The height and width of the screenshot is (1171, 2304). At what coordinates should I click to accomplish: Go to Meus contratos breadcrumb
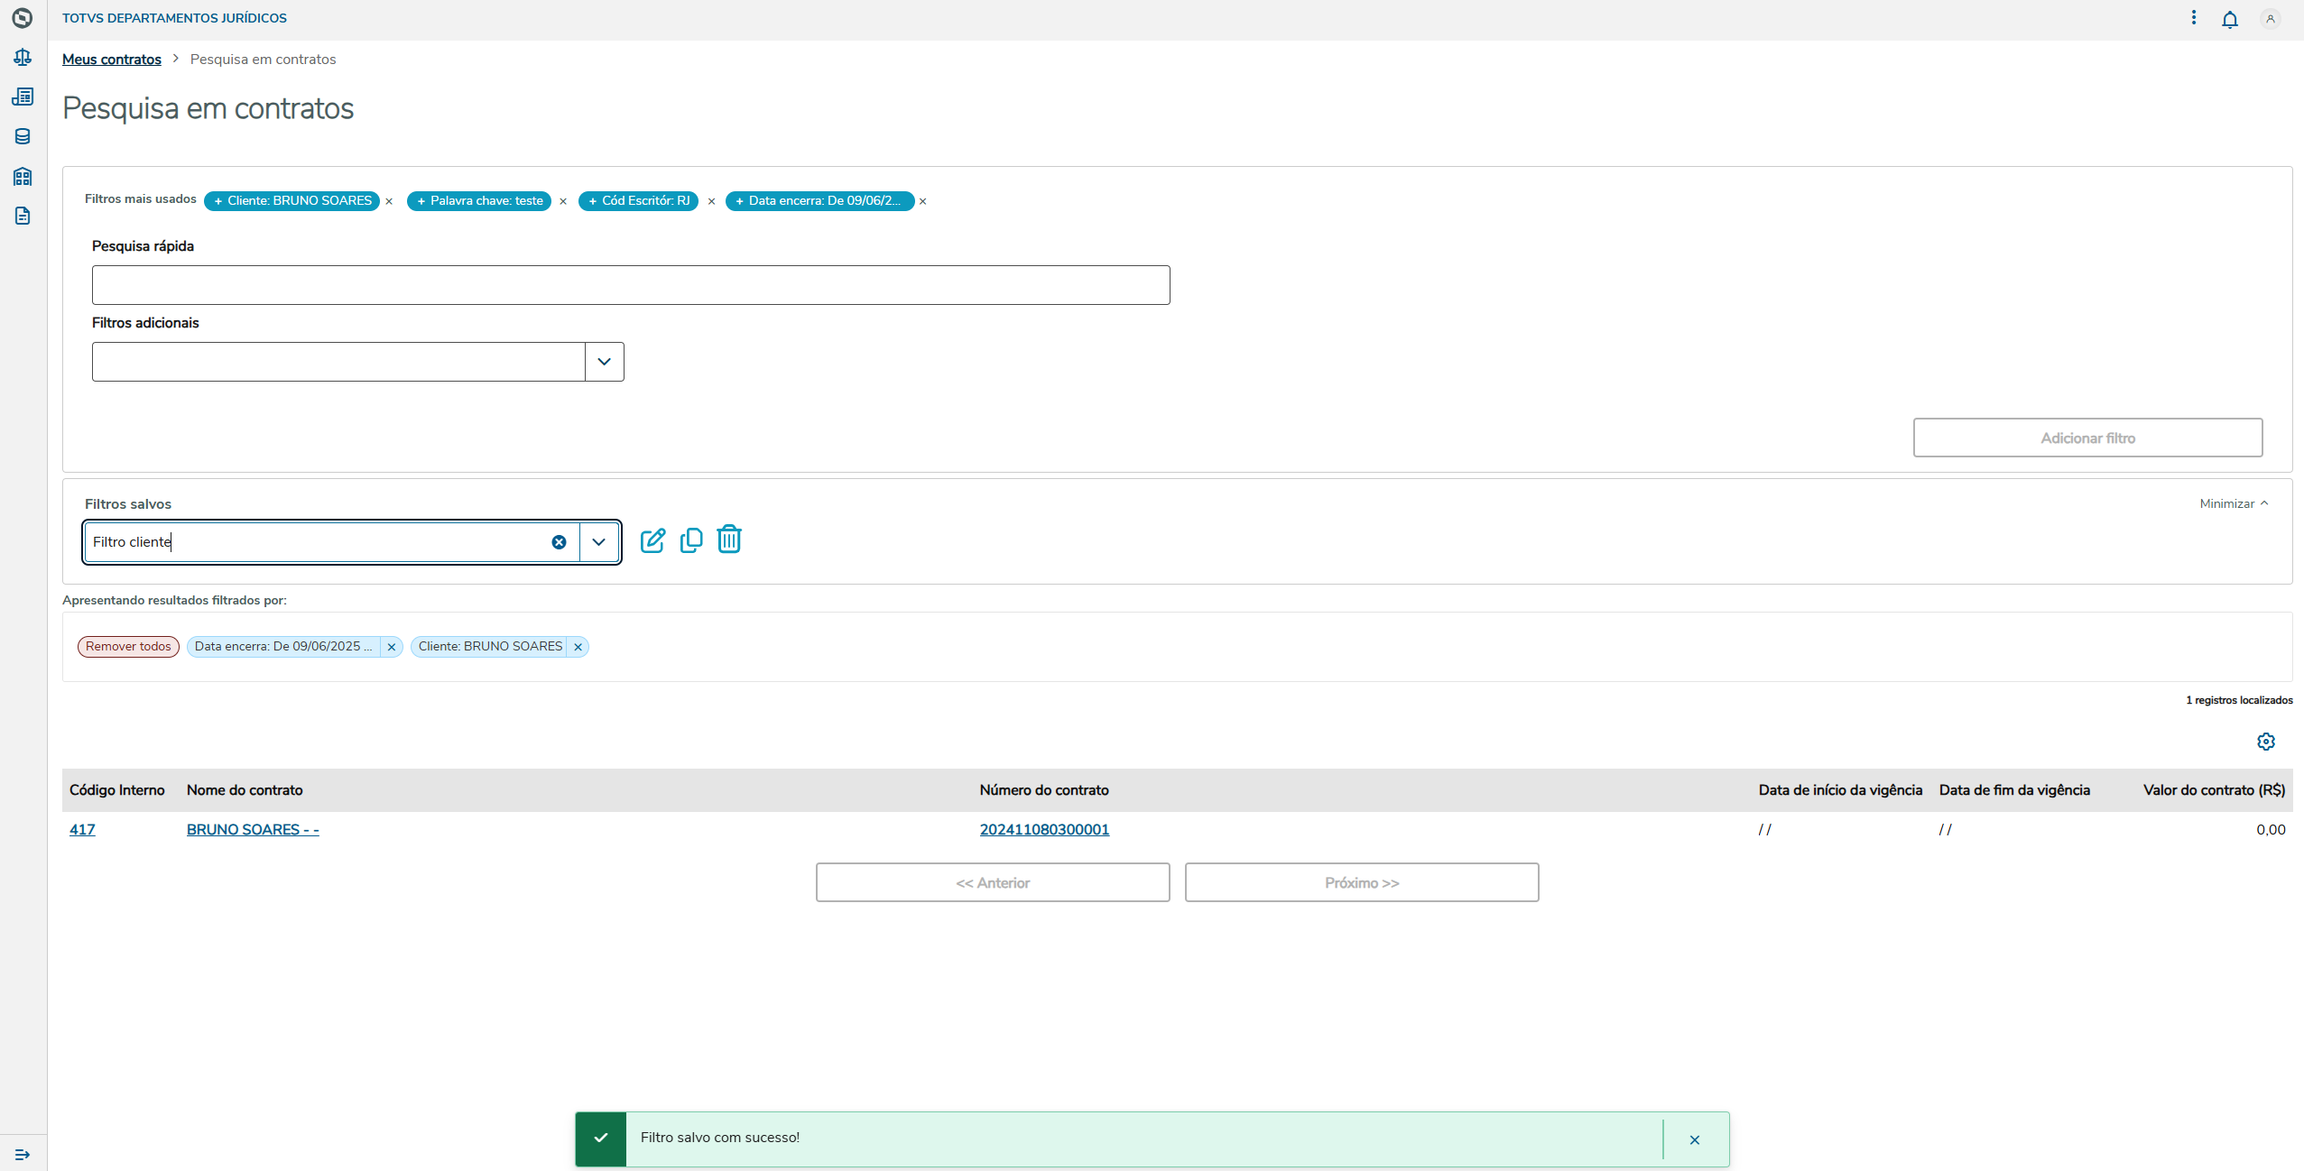(112, 60)
